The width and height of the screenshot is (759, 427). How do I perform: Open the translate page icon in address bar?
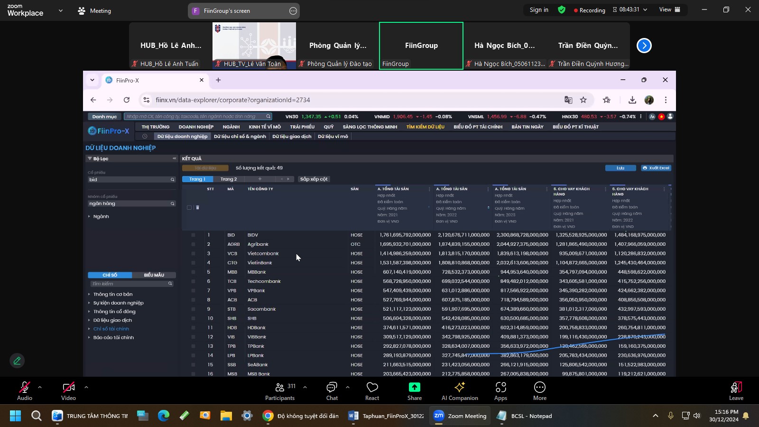tap(568, 100)
